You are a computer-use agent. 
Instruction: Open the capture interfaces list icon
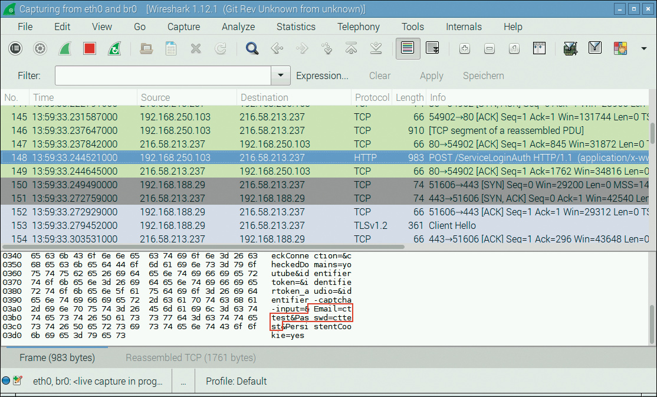(15, 48)
